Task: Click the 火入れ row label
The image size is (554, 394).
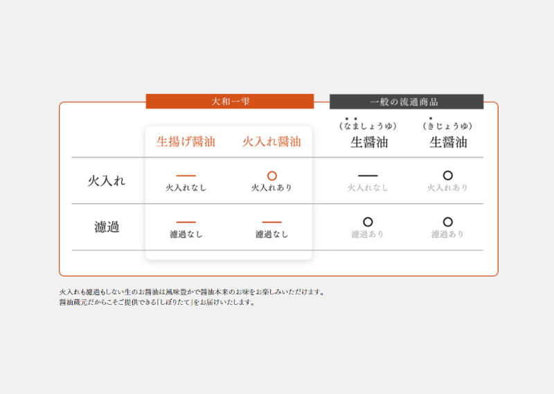Action: click(107, 180)
